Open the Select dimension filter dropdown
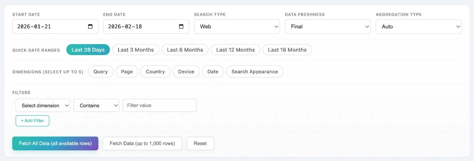474x161 pixels. click(43, 105)
